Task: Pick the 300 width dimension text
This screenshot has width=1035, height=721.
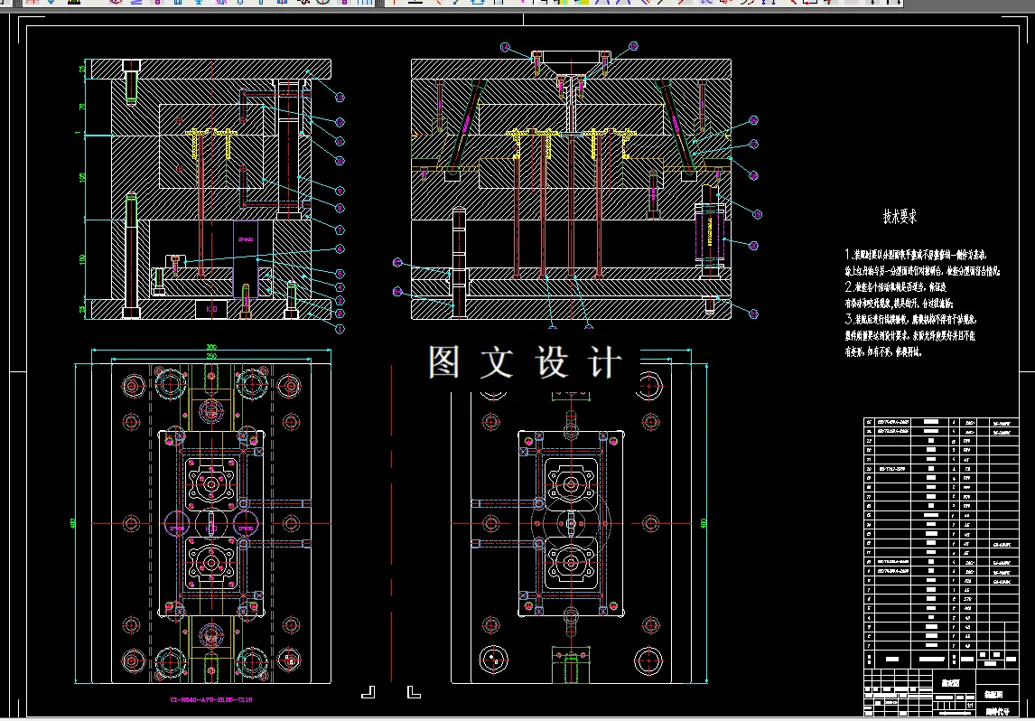Action: (210, 347)
